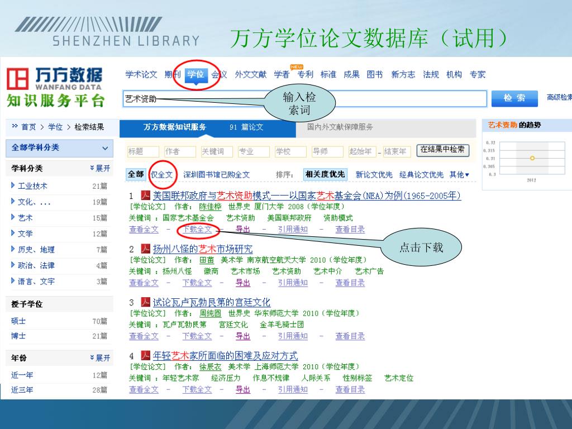Screen dimensions: 572x429
Task: Open 其他 sort dropdown
Action: pyautogui.click(x=459, y=175)
